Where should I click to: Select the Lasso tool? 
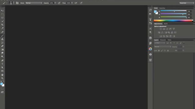click(x=2, y=18)
